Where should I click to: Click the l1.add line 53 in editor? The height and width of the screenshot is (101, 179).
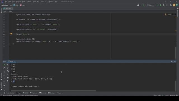point(23,34)
